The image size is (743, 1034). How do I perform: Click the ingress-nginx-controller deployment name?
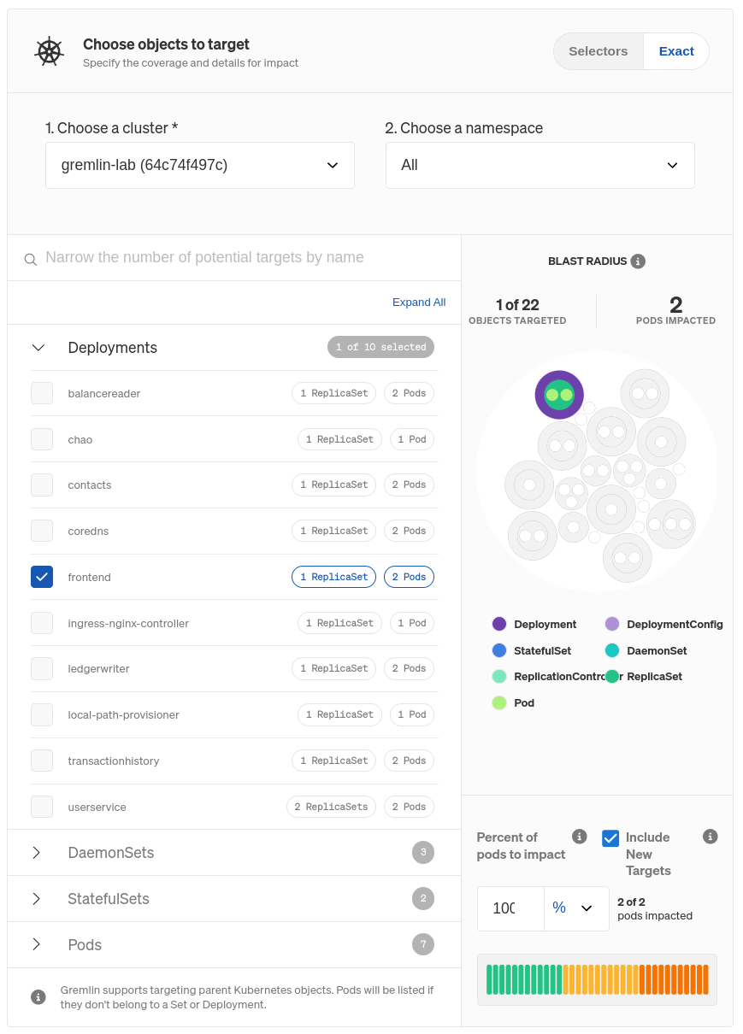pos(128,623)
